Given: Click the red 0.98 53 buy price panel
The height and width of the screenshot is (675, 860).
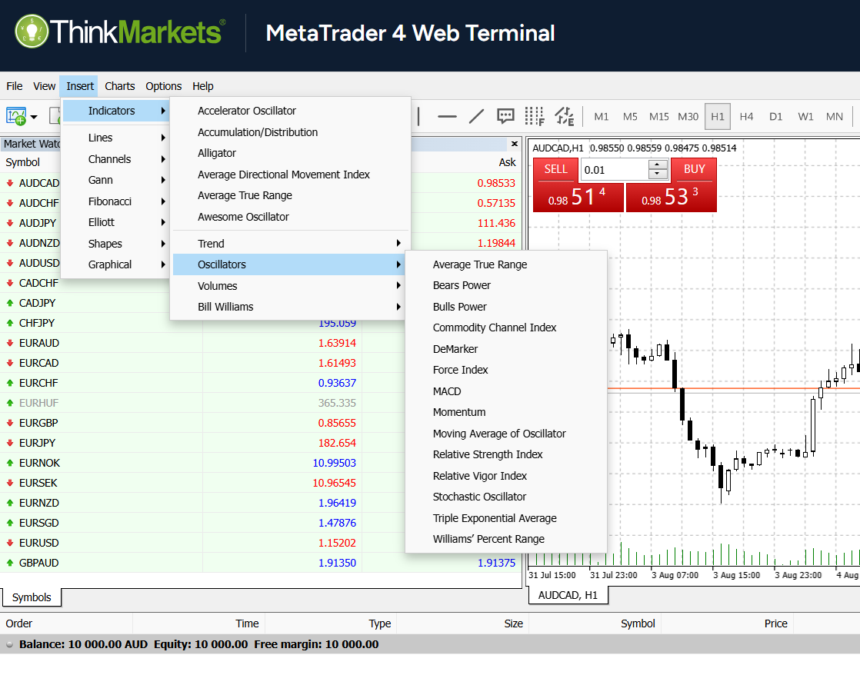Looking at the screenshot, I should tap(672, 197).
